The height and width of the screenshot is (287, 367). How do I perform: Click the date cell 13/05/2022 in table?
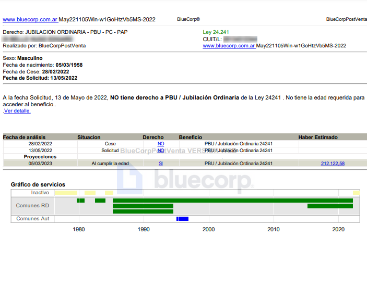point(40,151)
